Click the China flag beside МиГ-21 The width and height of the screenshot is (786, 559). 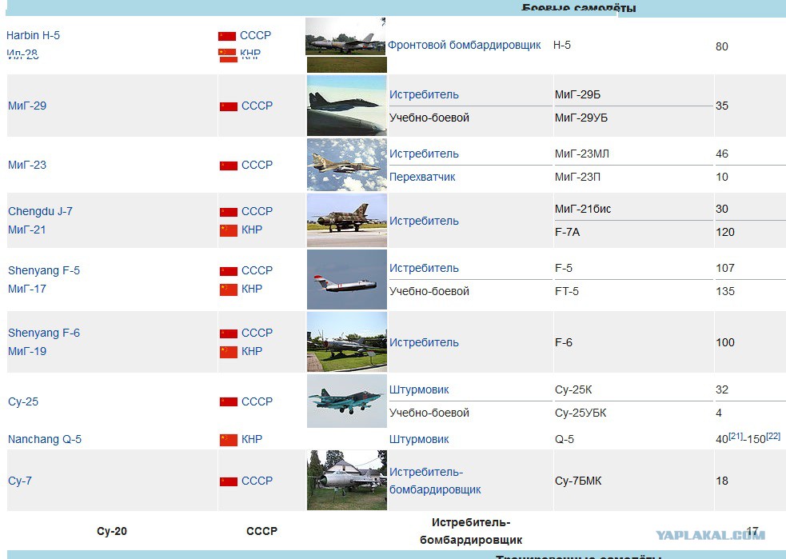(x=229, y=230)
